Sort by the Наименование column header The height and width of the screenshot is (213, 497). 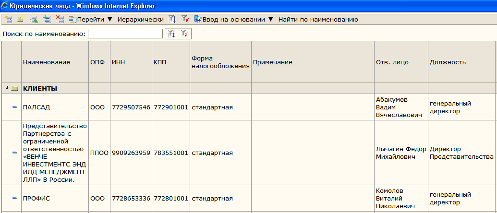coord(47,62)
